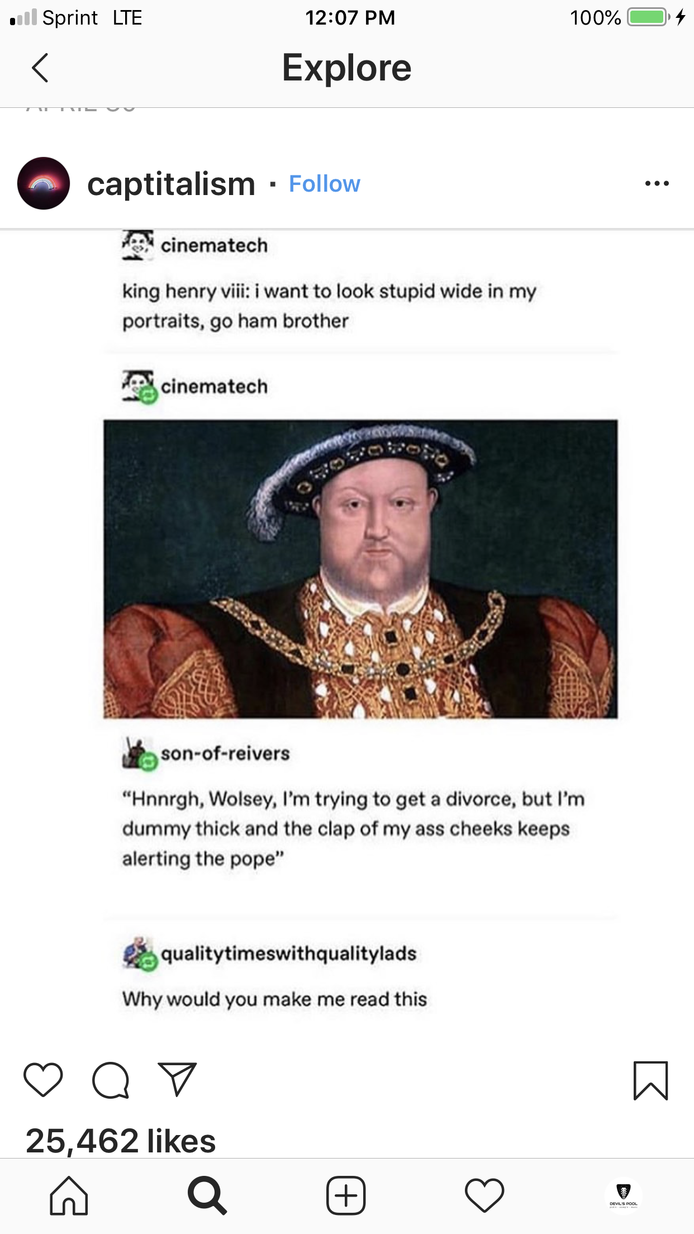Open the three-dot post options menu
694x1234 pixels.
coord(657,183)
